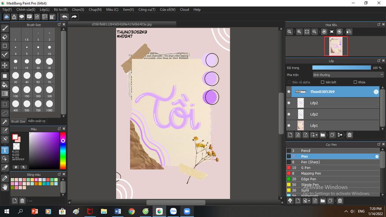This screenshot has width=386, height=217.
Task: Open the Chỉnh sửa(E) menu
Action: click(26, 9)
